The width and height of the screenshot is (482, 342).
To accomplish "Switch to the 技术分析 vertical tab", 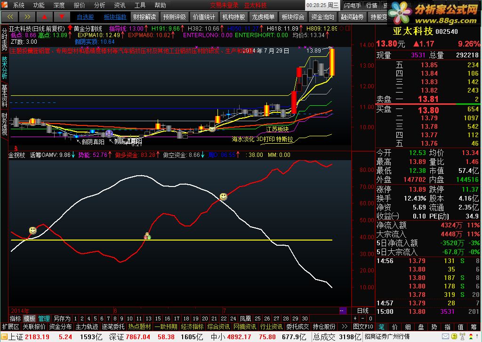I will pyautogui.click(x=4, y=68).
